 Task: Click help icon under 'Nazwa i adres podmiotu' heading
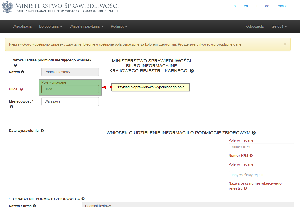(15, 65)
